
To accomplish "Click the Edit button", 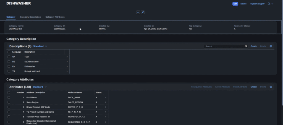I will (x=235, y=4).
